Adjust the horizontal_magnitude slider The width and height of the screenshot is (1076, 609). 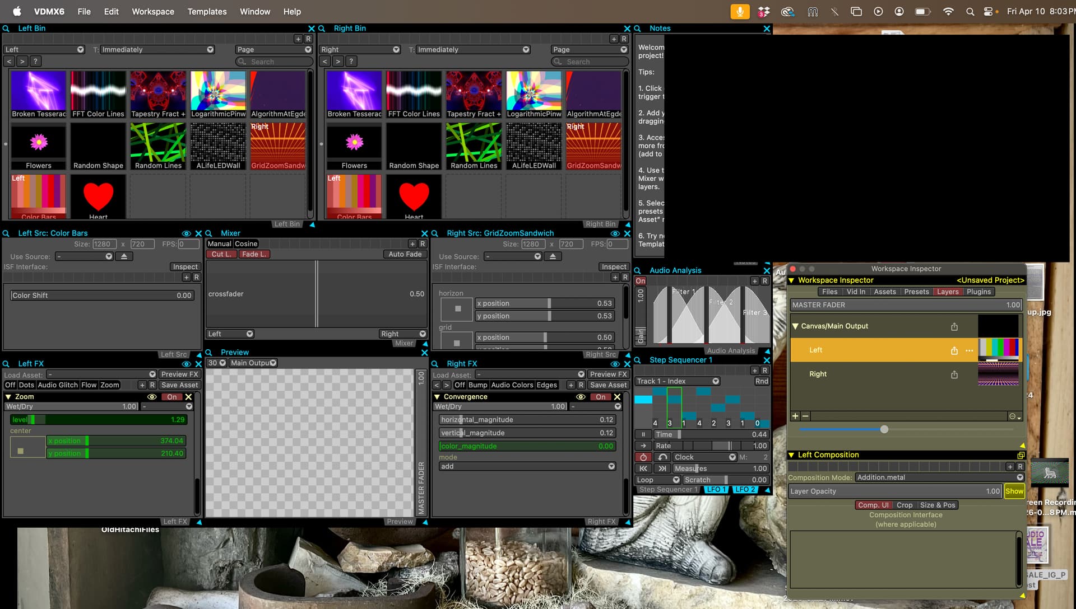[x=527, y=420]
